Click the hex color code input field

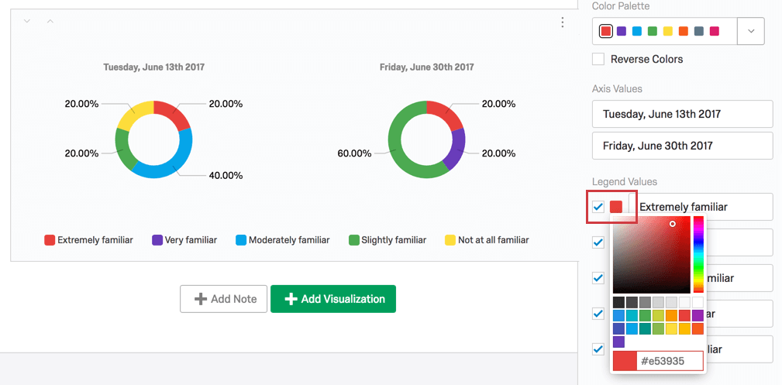[670, 361]
